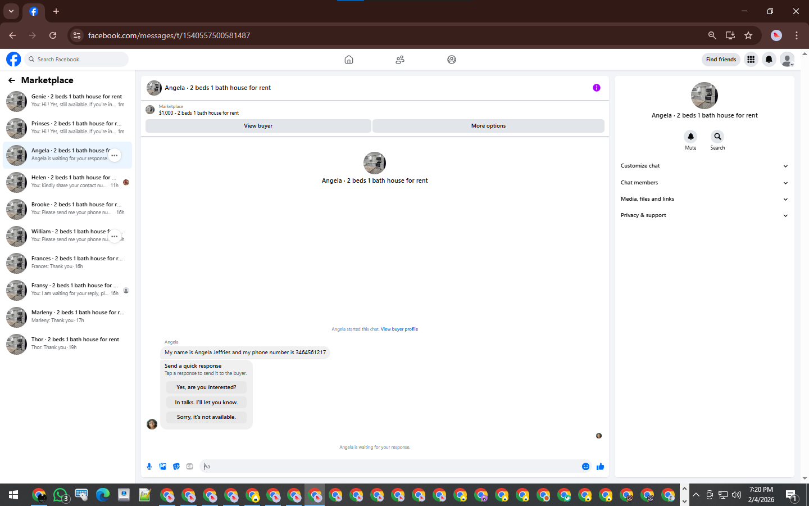Open the tab search dropdown in Chrome
The image size is (809, 506).
pyautogui.click(x=11, y=11)
